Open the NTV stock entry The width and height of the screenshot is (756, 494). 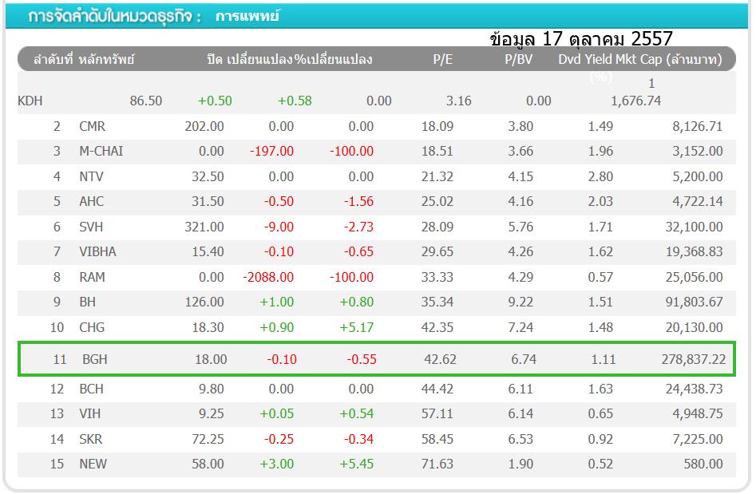[x=91, y=176]
